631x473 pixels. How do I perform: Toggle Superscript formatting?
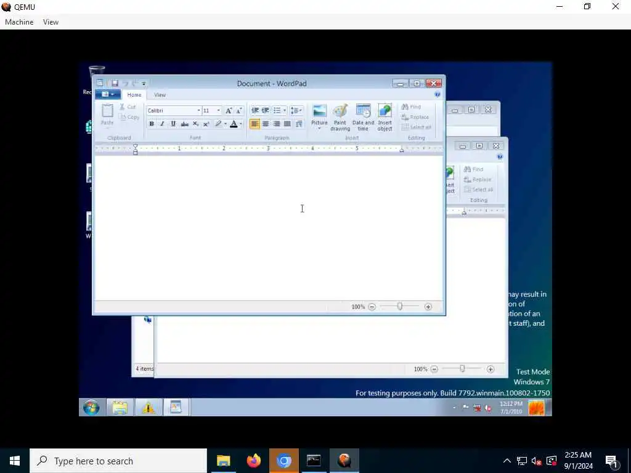[x=206, y=124]
